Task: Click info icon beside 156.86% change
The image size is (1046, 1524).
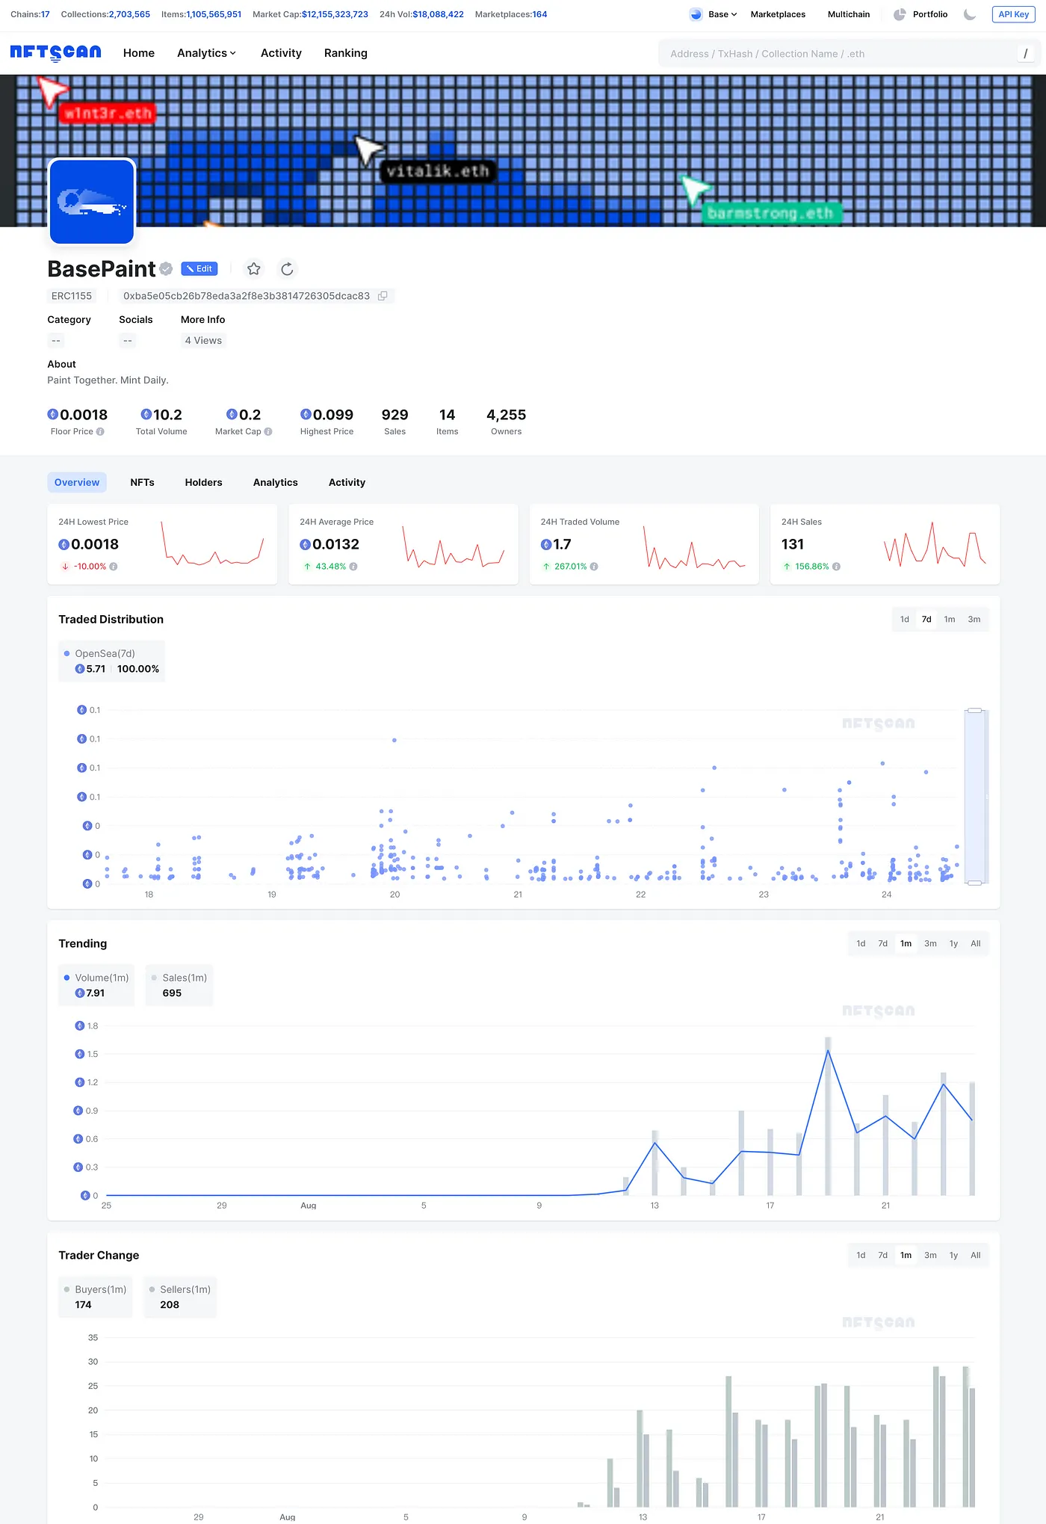Action: (x=836, y=567)
